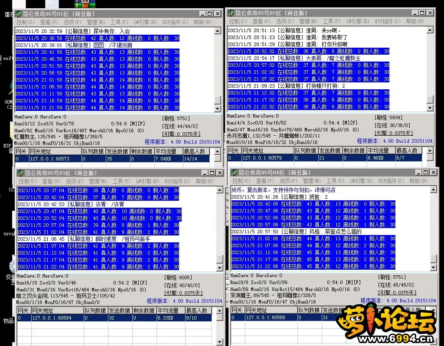Open the 选项(P) menu in the 04区 window
This screenshot has width=444, height=346.
click(288, 181)
